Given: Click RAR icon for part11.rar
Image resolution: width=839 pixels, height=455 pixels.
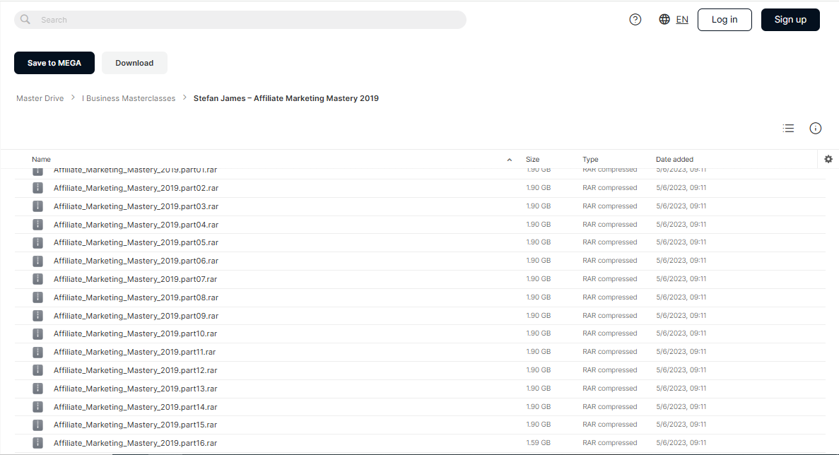Looking at the screenshot, I should tap(37, 352).
